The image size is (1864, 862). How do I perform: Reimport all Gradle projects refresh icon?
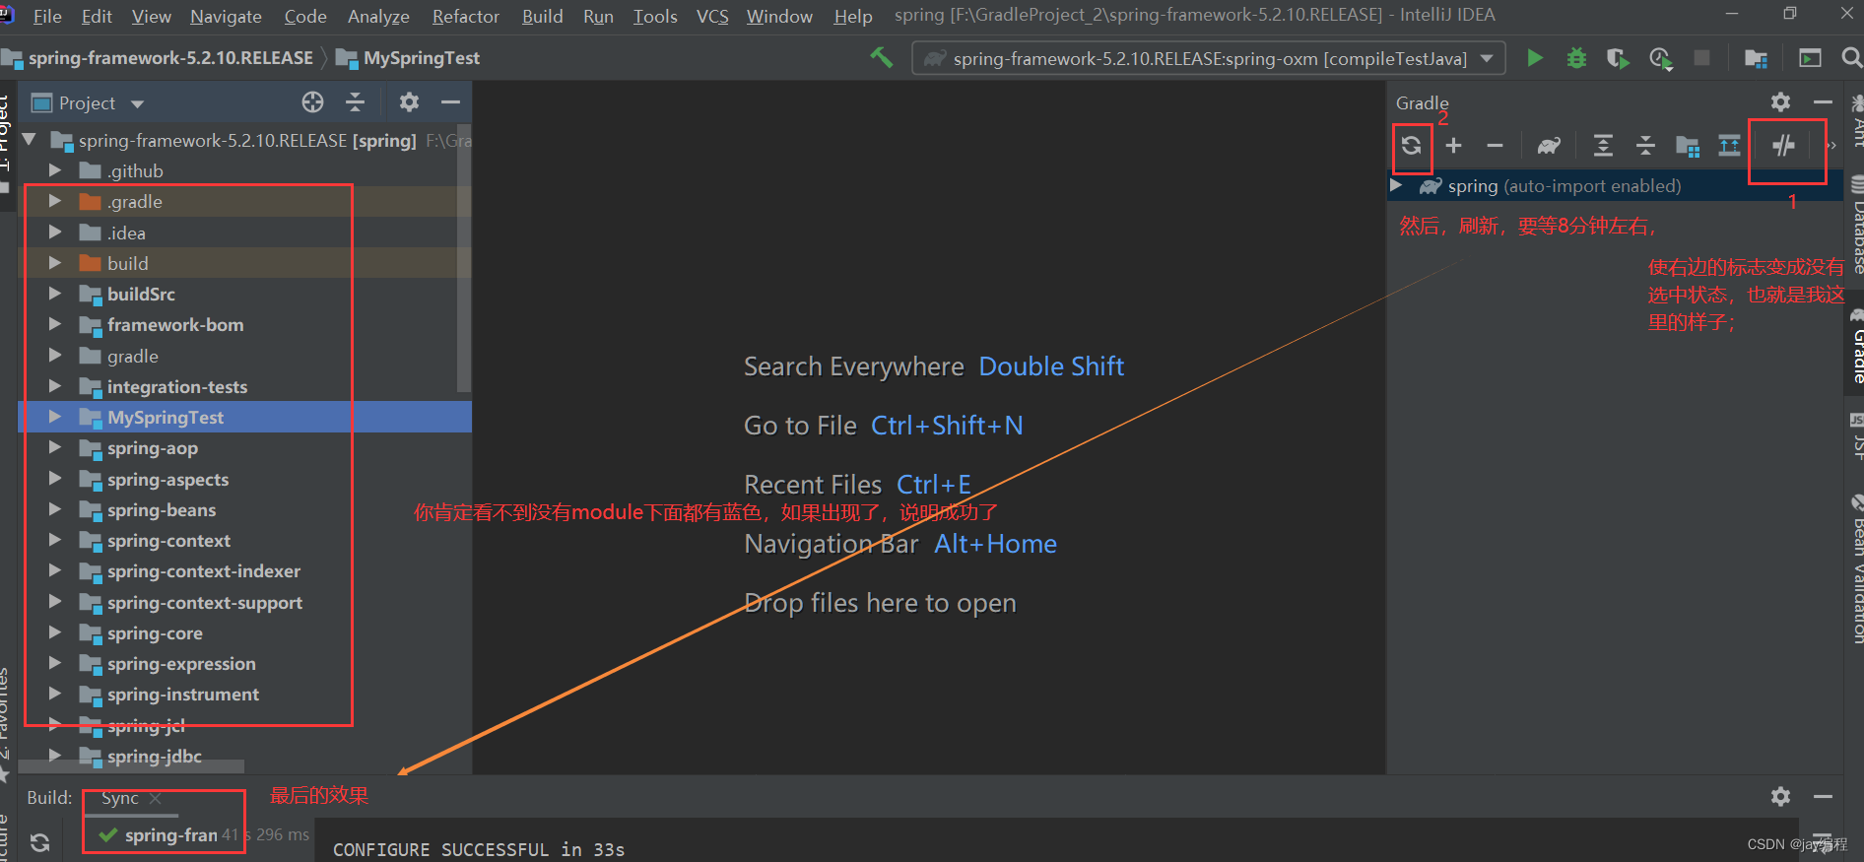point(1411,146)
